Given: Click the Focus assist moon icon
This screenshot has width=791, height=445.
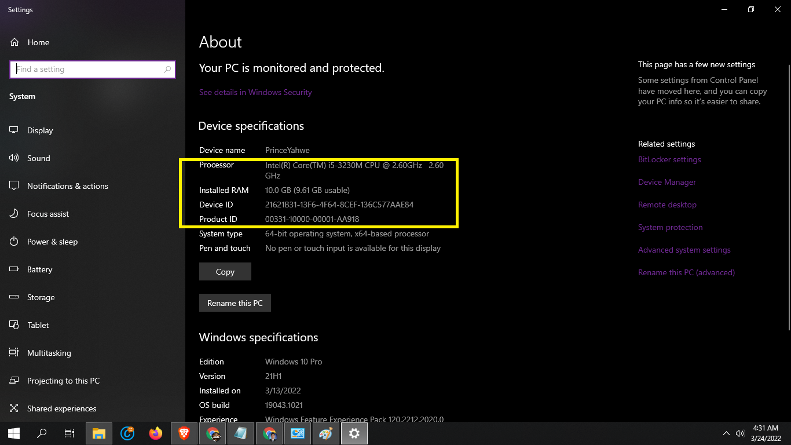Looking at the screenshot, I should click(14, 214).
